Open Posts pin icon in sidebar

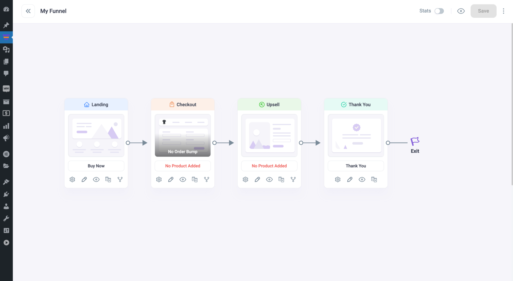[x=6, y=25]
